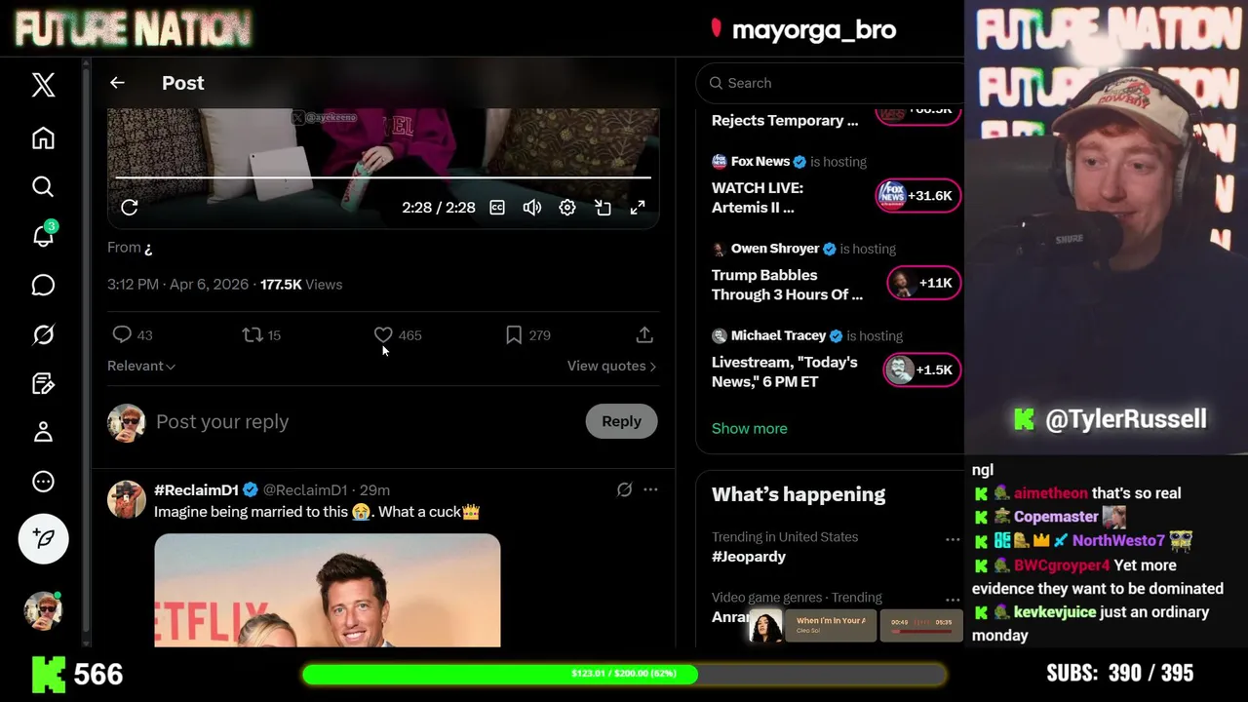1248x702 pixels.
Task: Click the @ReclaimD1 handle
Action: [305, 489]
